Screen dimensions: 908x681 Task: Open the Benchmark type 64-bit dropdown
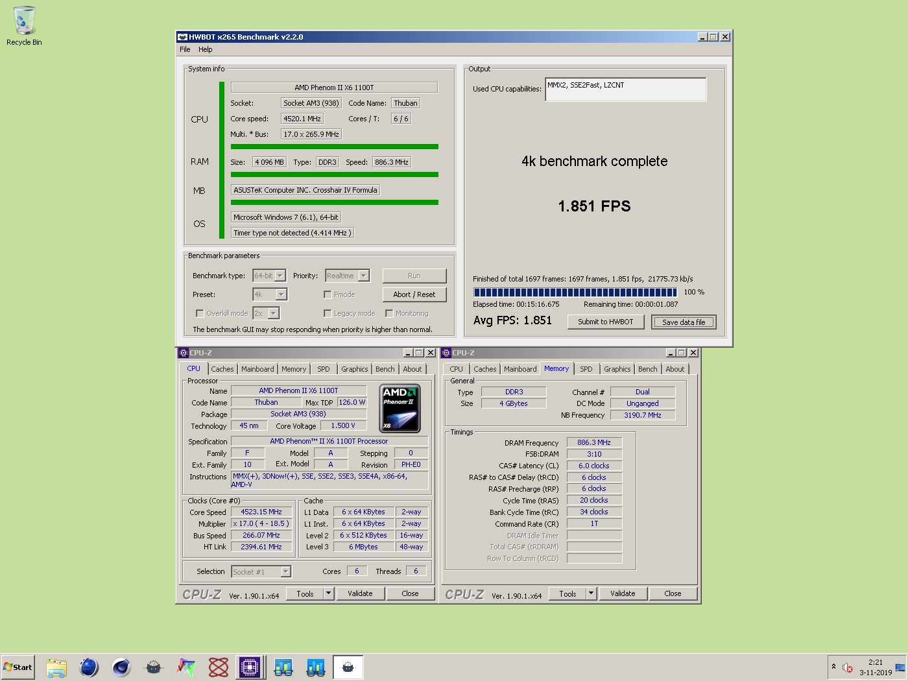(x=269, y=276)
